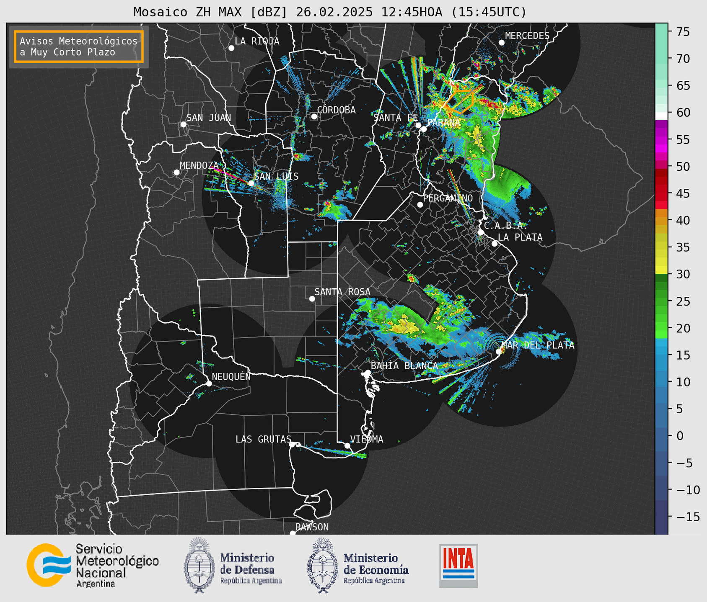Image resolution: width=707 pixels, height=602 pixels.
Task: Click the Servicio Meteorológico Nacional logo
Action: click(93, 565)
